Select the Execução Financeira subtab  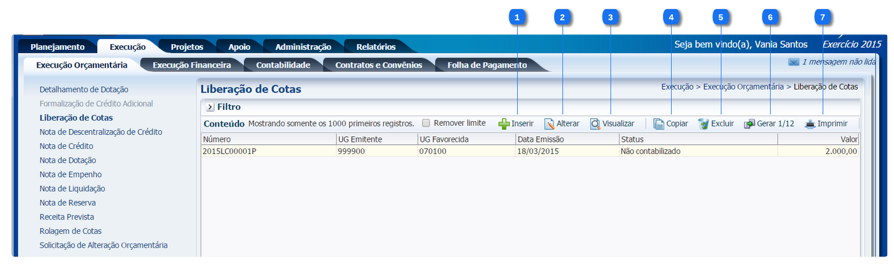pyautogui.click(x=192, y=65)
